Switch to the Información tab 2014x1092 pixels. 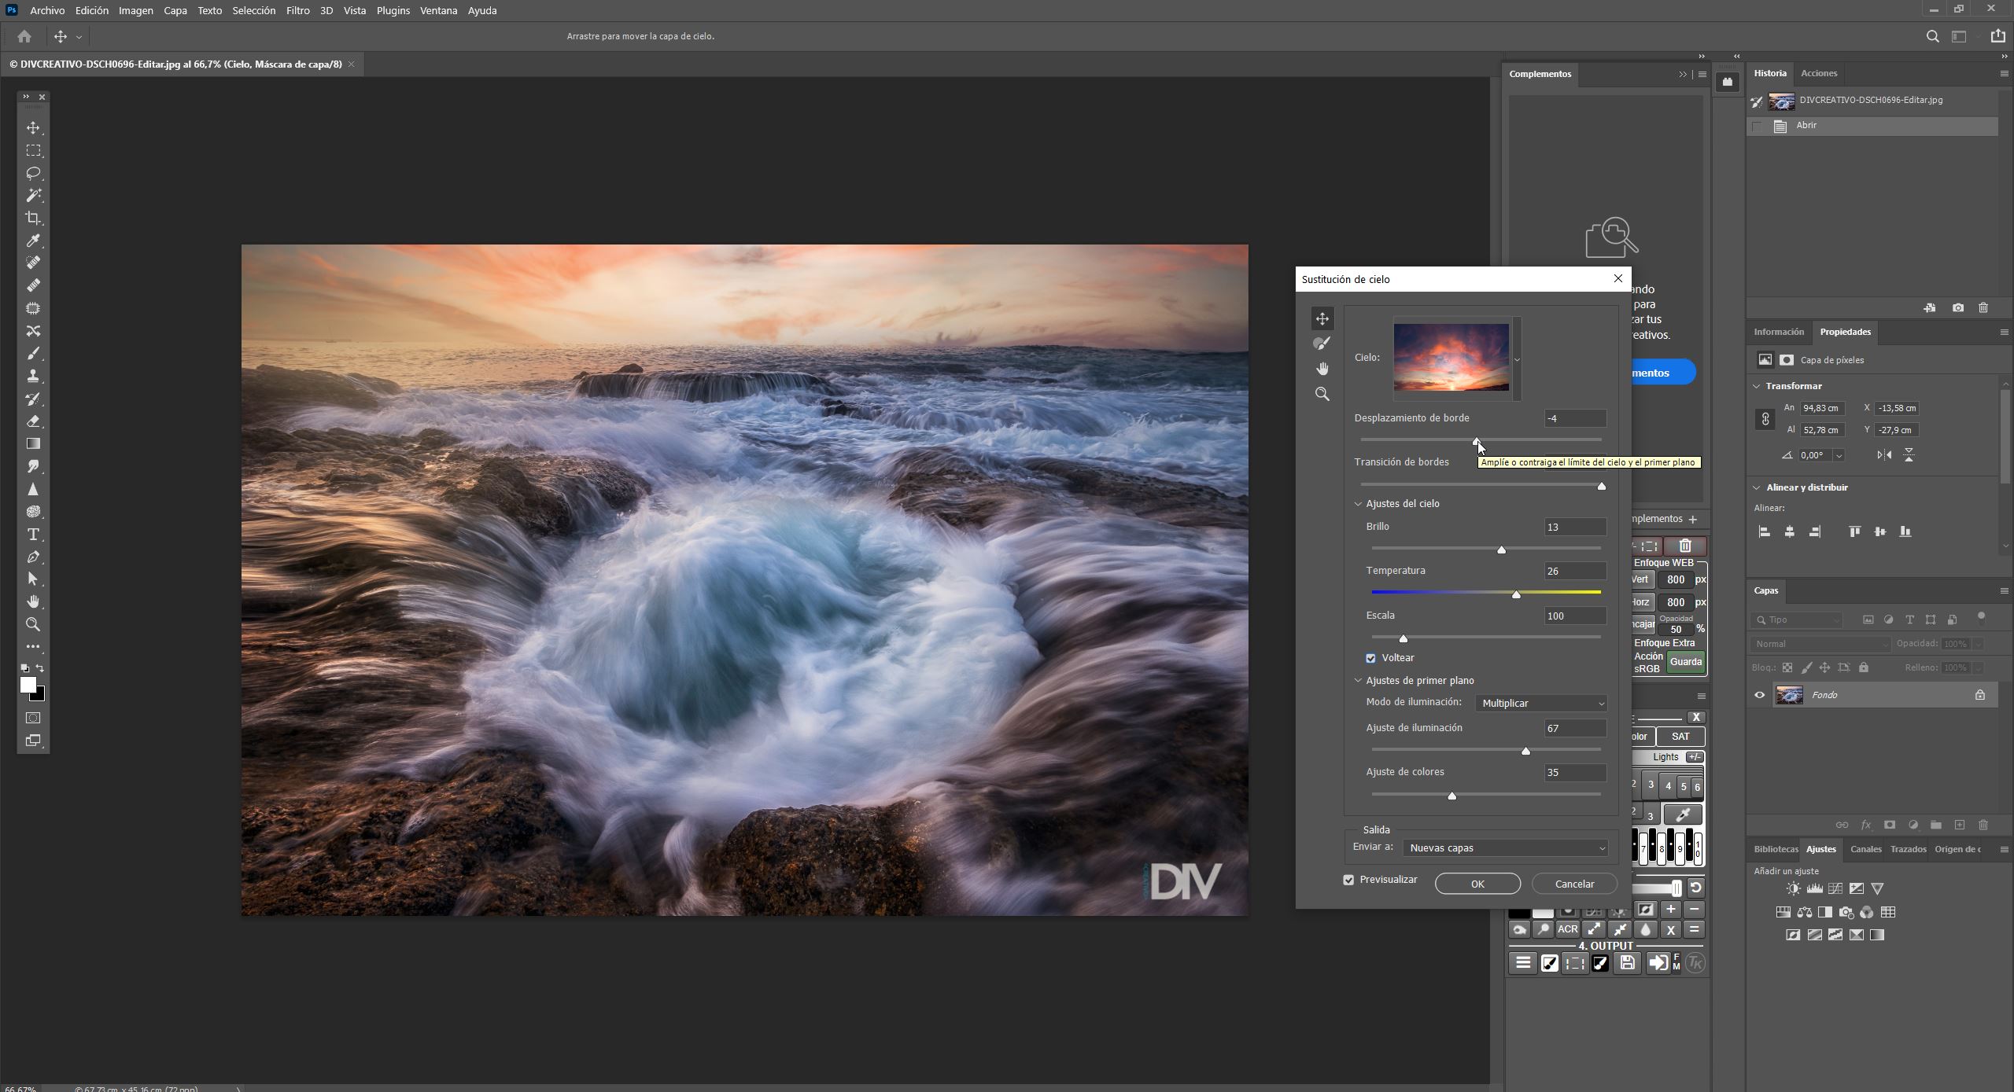coord(1778,333)
